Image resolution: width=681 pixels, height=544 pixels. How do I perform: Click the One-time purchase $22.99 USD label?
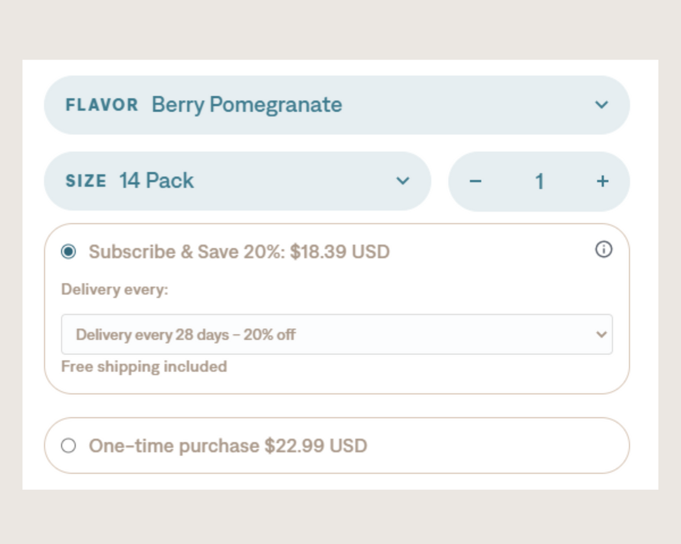click(228, 446)
